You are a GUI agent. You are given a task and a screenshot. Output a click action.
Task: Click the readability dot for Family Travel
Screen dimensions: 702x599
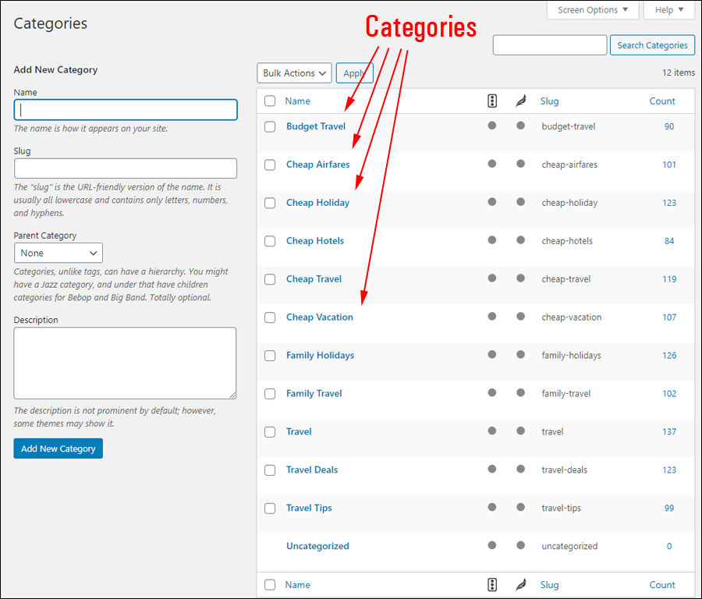(521, 392)
